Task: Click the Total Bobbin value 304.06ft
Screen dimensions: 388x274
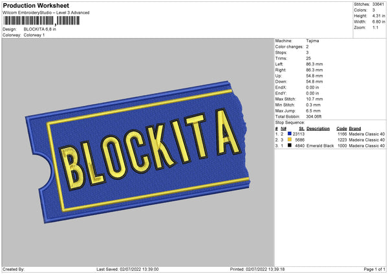Action: (x=314, y=117)
